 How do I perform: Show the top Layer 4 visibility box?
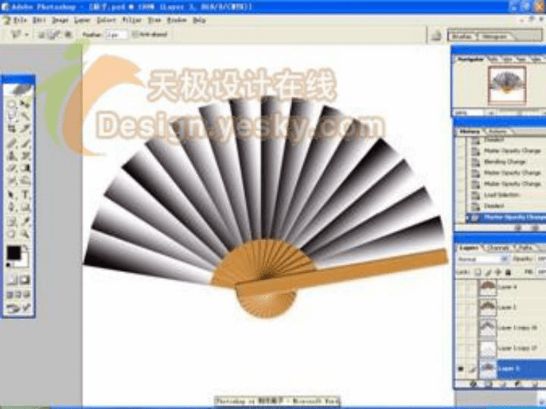pos(461,287)
